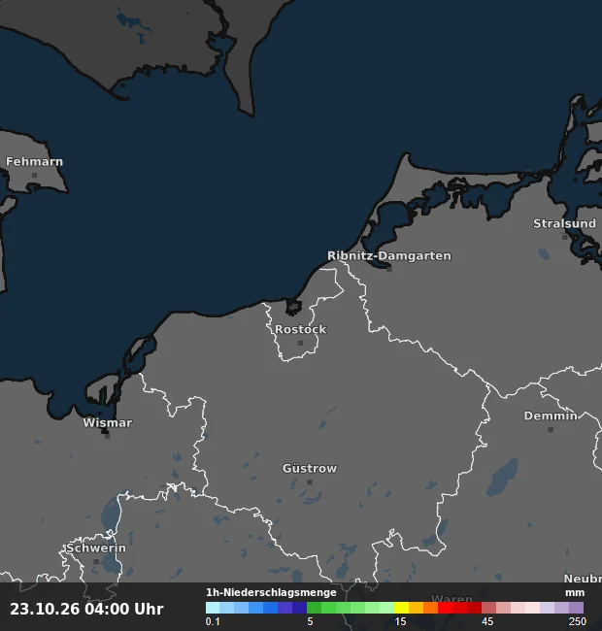Pick the dusty rose legend swatch above 45
This screenshot has width=602, height=631.
(488, 608)
